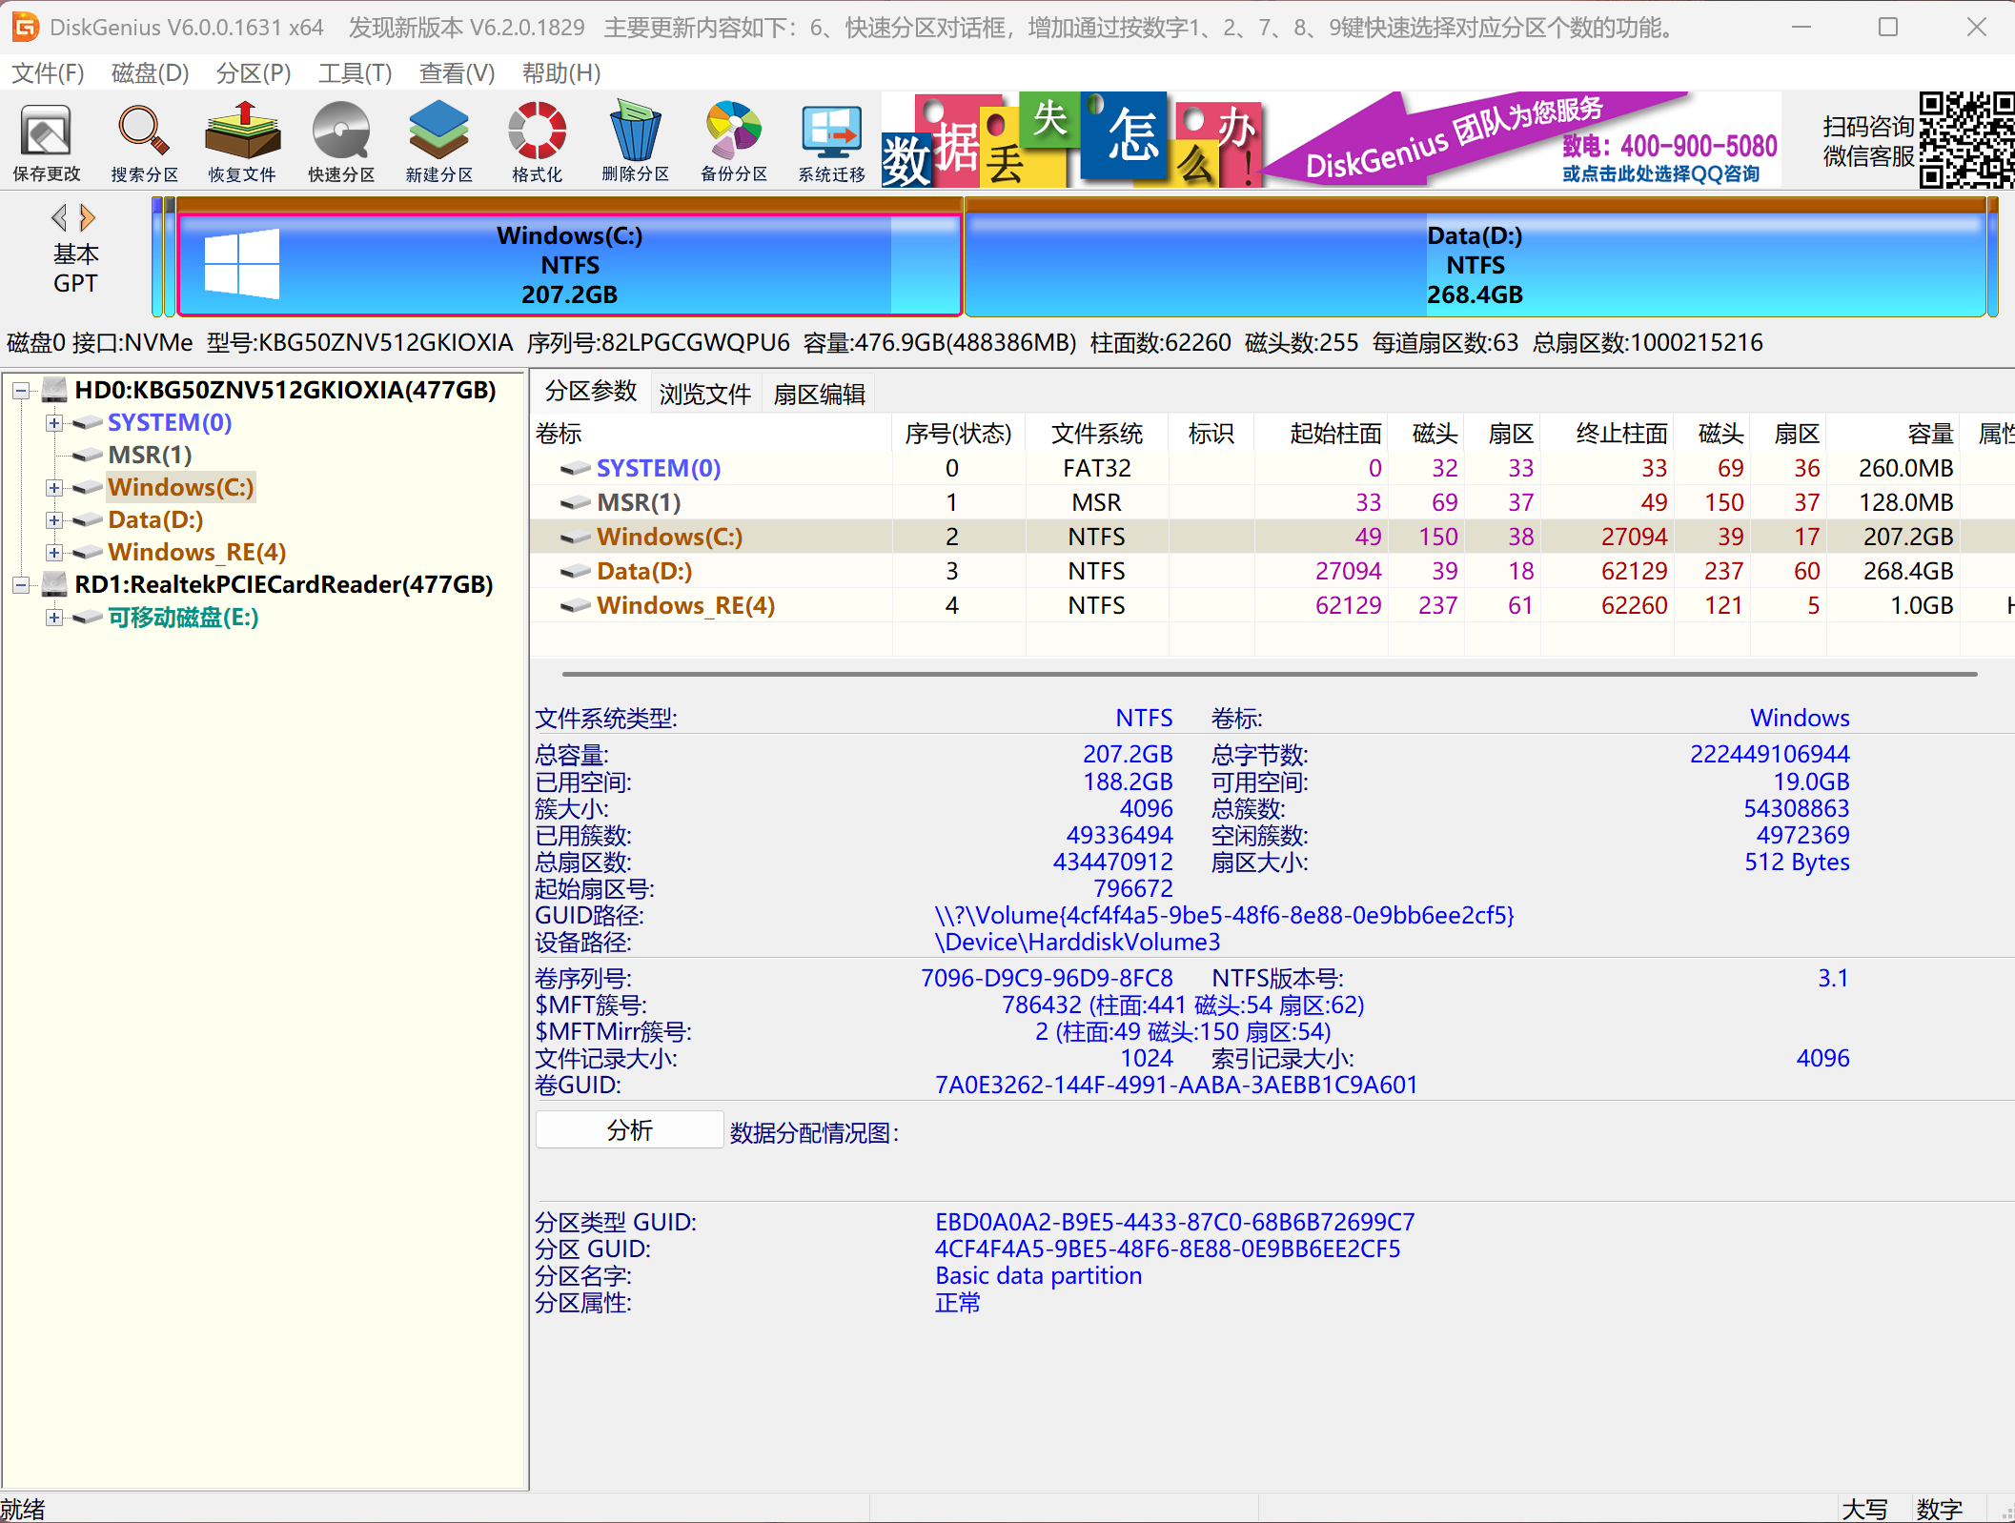Viewport: 2015px width, 1523px height.
Task: Click the new version V6.2.0.1829 notice
Action: (x=466, y=28)
